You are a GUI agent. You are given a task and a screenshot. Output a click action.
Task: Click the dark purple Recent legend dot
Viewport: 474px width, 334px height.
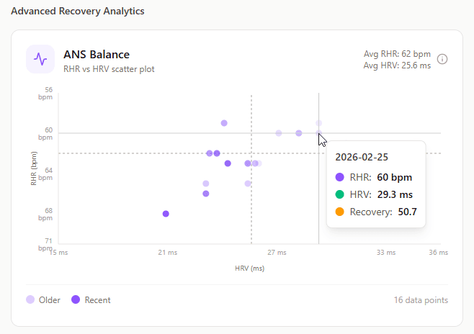75,300
